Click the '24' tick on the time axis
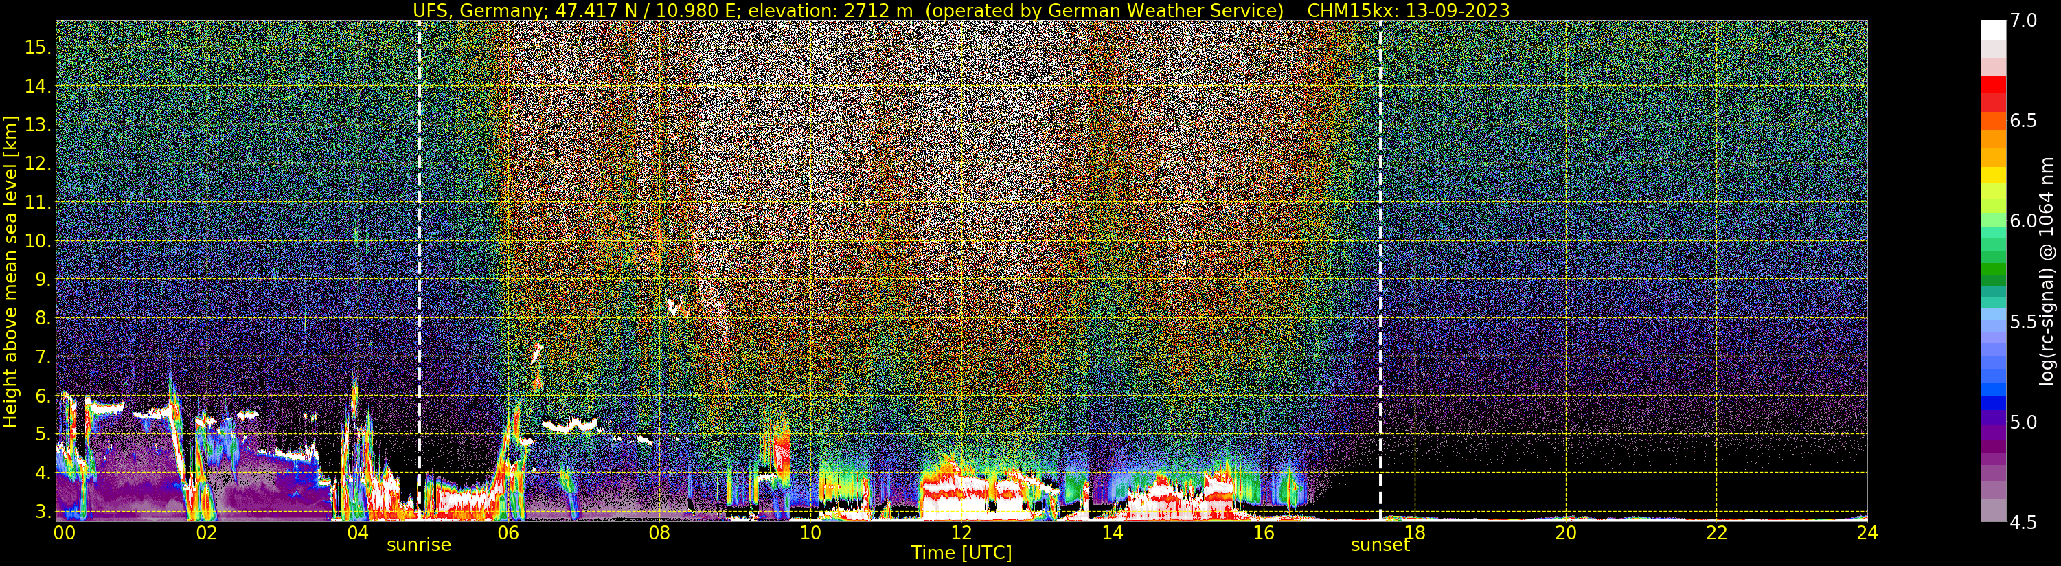The image size is (2061, 566). tap(1867, 532)
